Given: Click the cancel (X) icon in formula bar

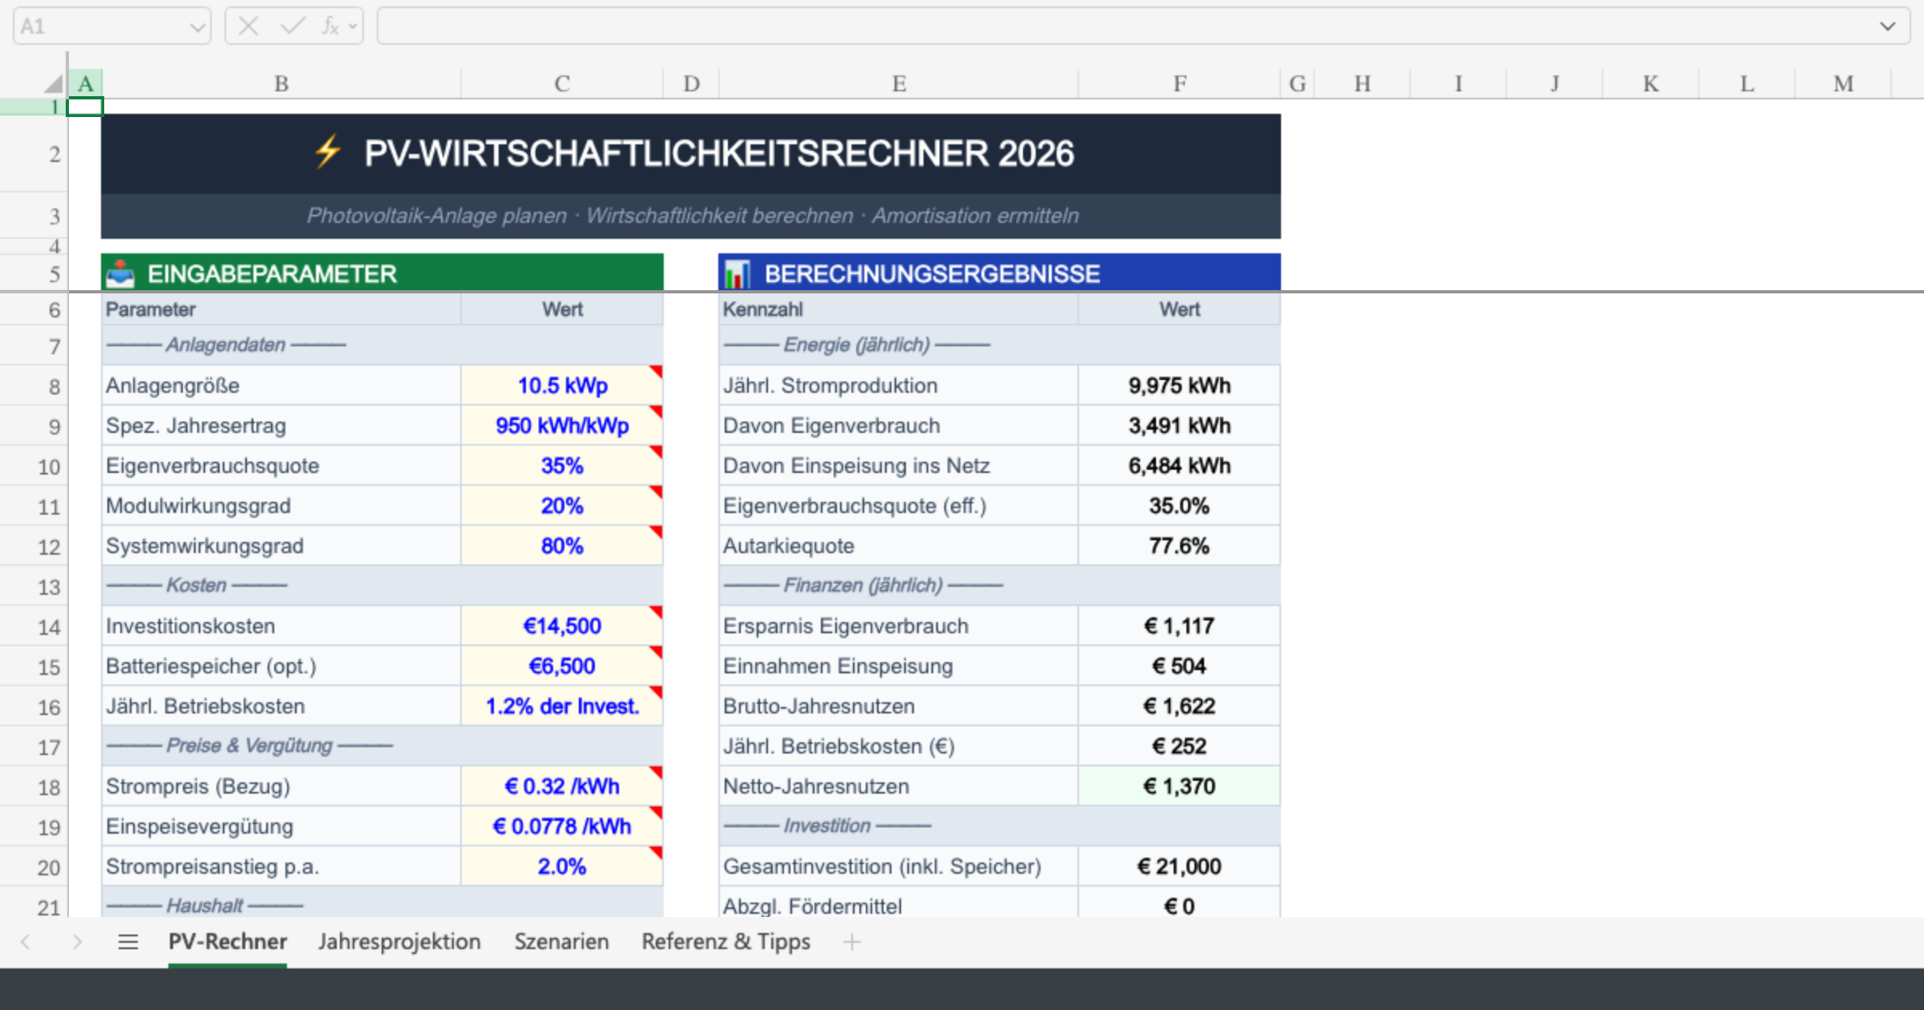Looking at the screenshot, I should (x=249, y=26).
